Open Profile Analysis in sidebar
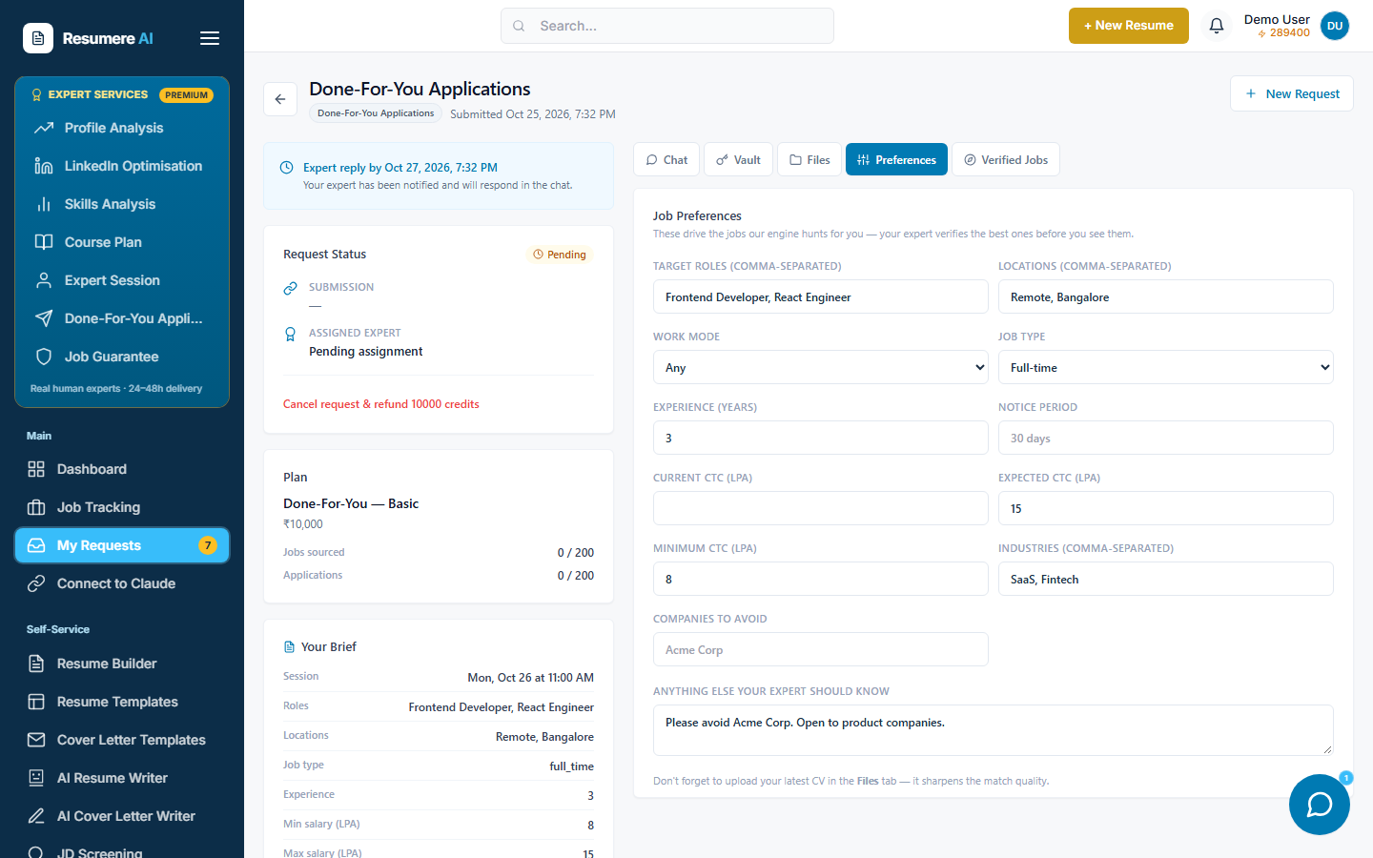Viewport: 1373px width, 858px height. click(x=122, y=128)
